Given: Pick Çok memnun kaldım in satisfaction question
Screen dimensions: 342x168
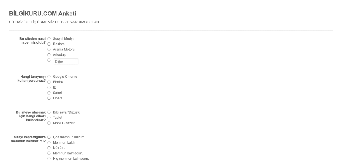Looking at the screenshot, I should point(49,136).
